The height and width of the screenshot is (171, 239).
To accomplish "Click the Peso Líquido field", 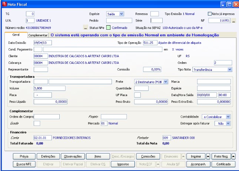I will click(x=50, y=102).
